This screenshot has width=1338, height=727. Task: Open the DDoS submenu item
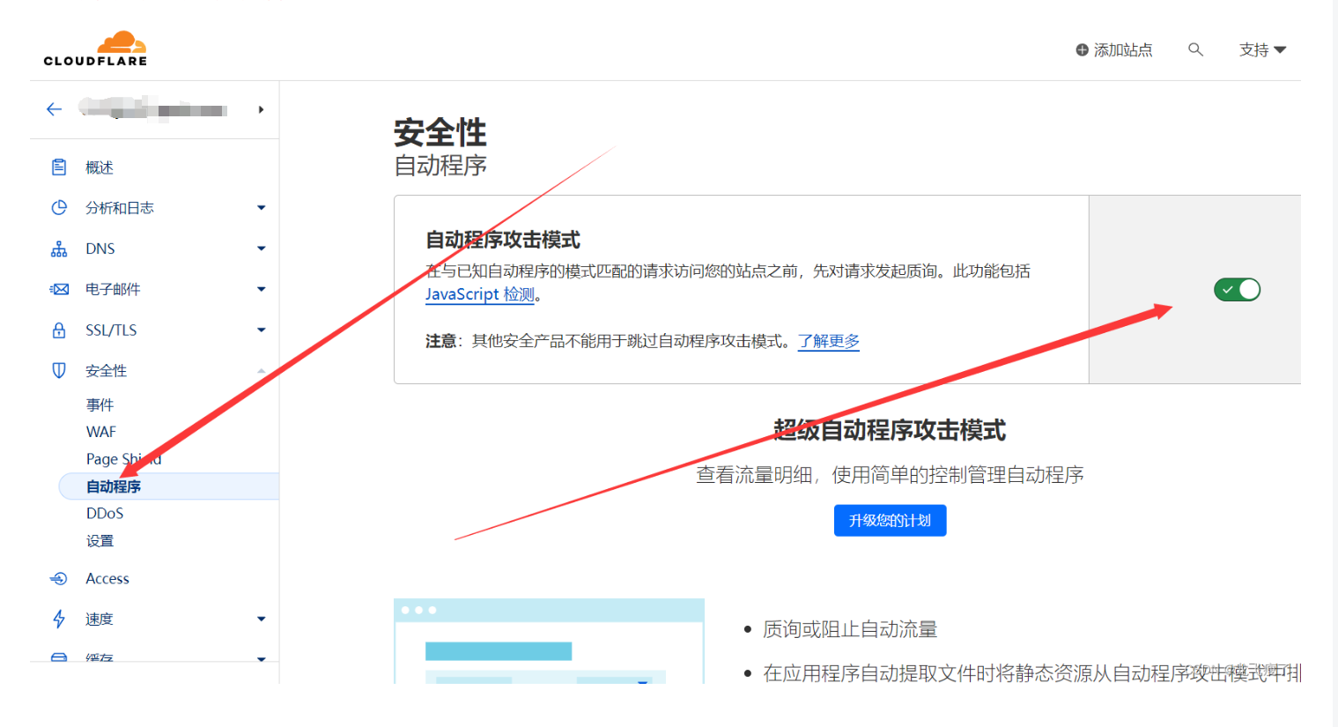[x=105, y=514]
